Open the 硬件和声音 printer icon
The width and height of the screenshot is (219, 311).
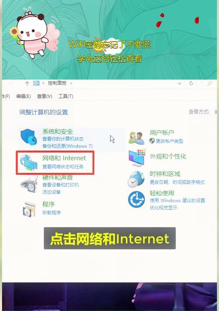point(29,185)
